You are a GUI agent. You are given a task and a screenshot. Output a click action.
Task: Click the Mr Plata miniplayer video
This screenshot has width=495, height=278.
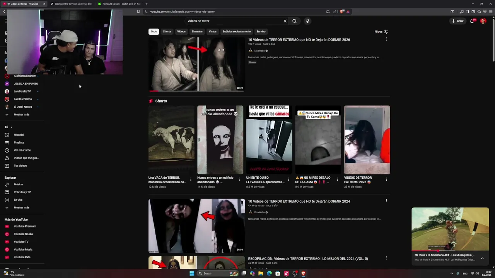tap(450, 229)
